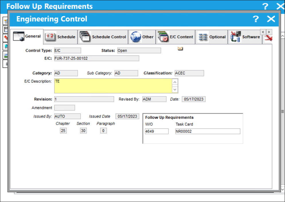Click the empty Amendment field
285x202 pixels.
coord(65,108)
